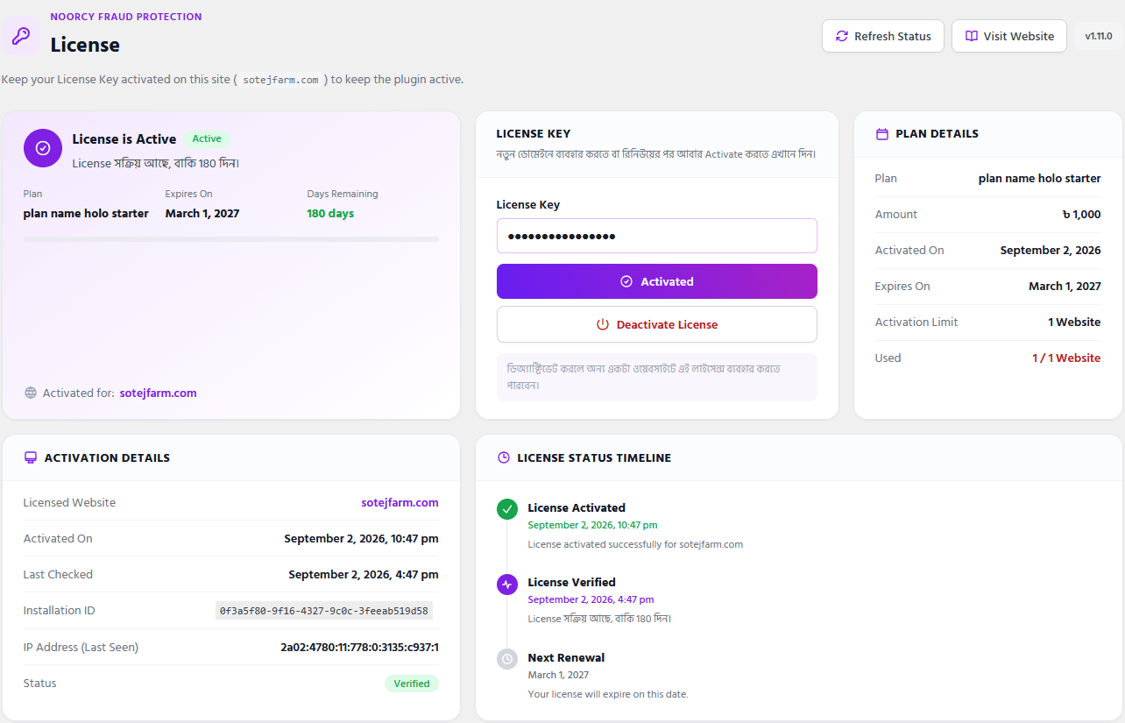1125x723 pixels.
Task: Focus the License Key input field
Action: [x=657, y=236]
